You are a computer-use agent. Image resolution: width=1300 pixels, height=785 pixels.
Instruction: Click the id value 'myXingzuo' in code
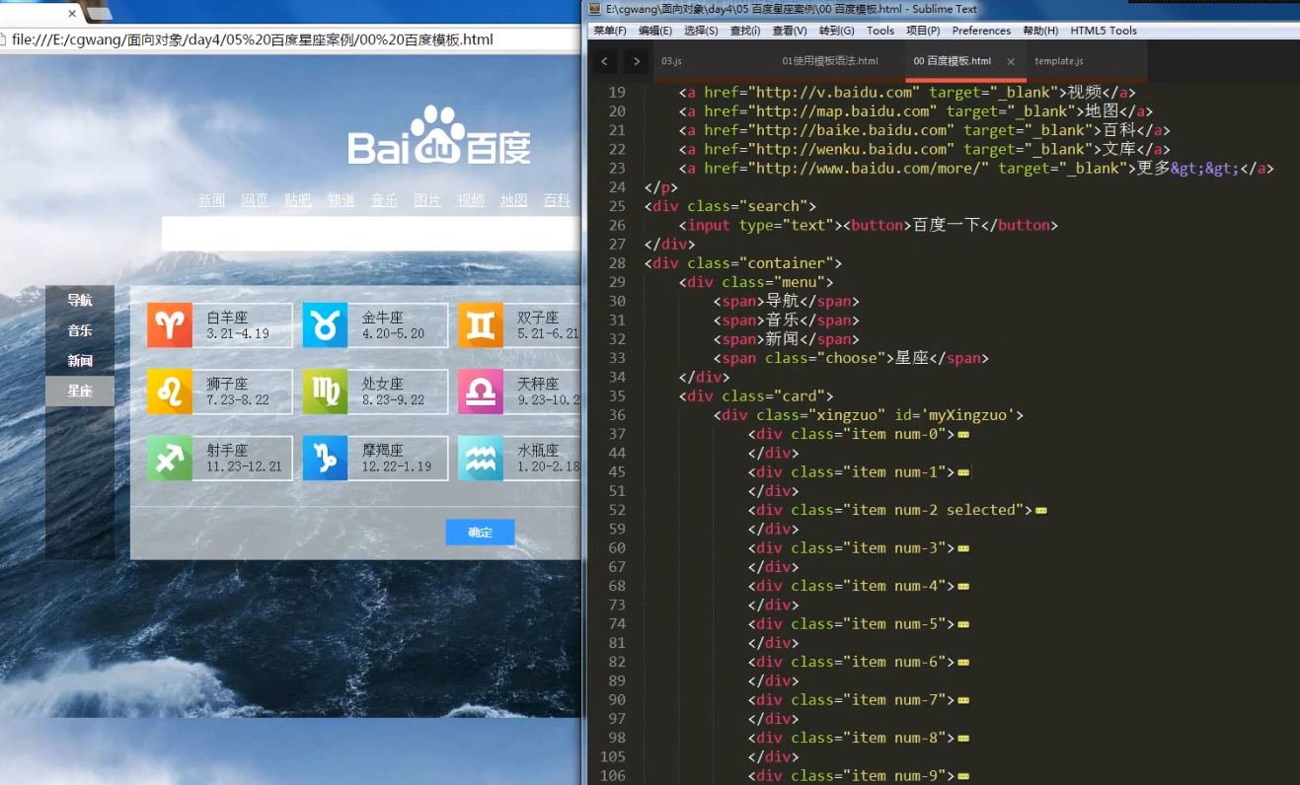pyautogui.click(x=970, y=415)
